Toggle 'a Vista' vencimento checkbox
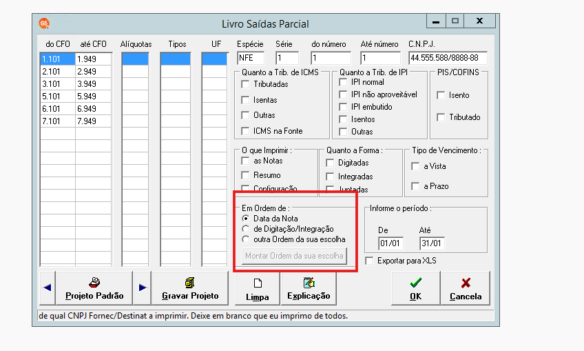 point(415,166)
